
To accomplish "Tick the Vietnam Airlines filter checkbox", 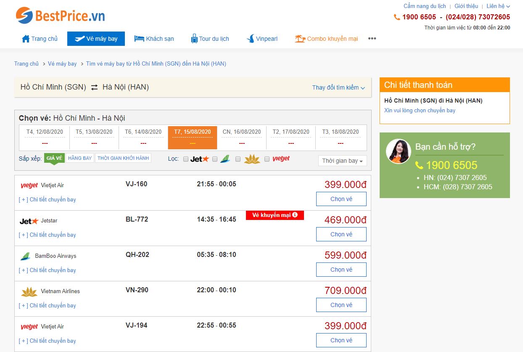I will tap(238, 159).
